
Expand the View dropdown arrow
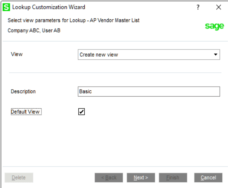(x=215, y=55)
